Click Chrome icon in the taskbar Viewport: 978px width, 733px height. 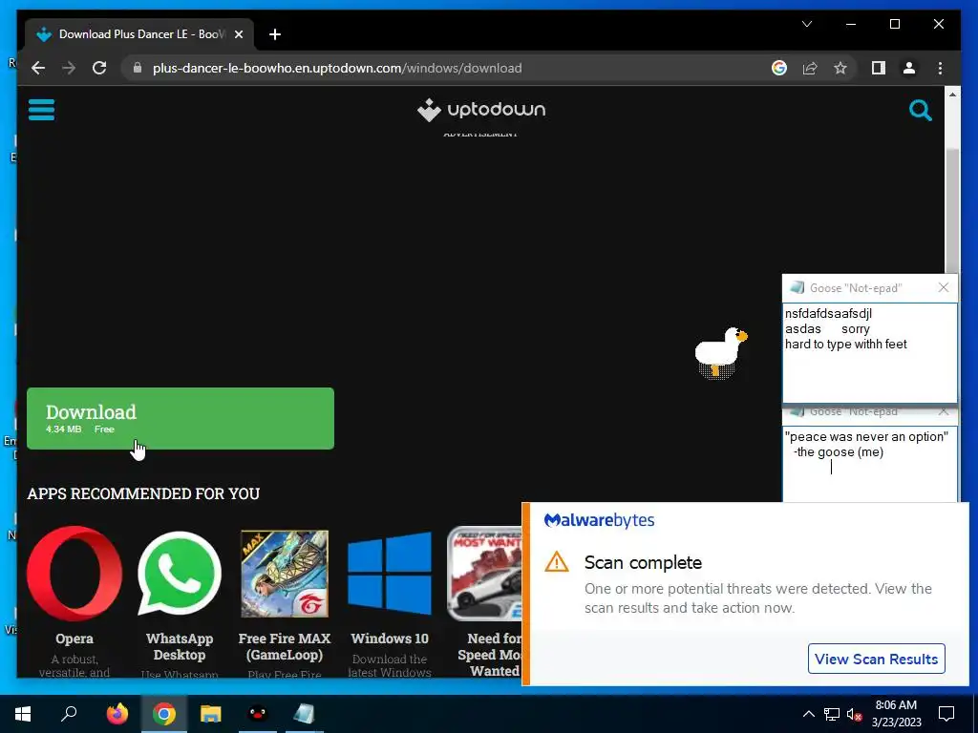[x=164, y=714]
